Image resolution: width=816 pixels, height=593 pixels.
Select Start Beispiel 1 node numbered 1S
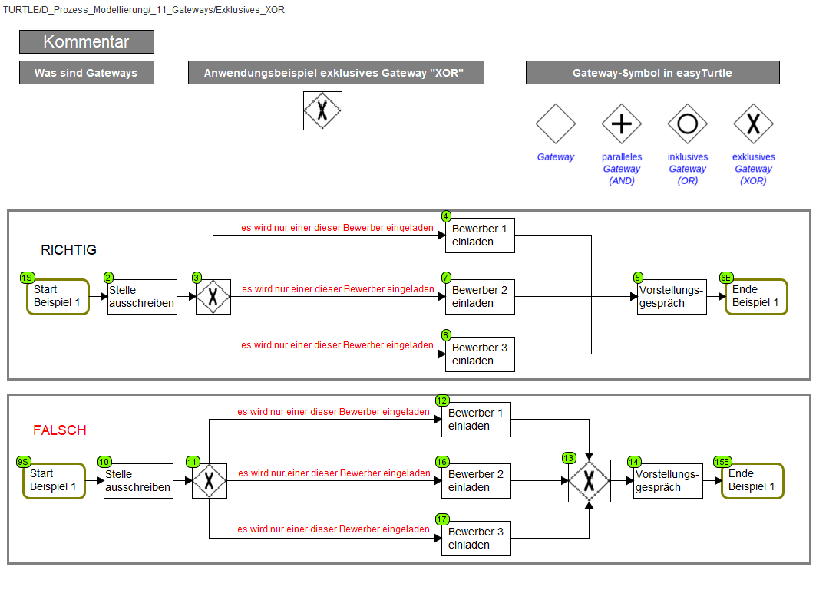[x=58, y=296]
